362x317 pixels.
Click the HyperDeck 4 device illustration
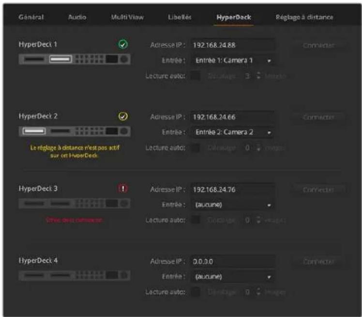75,275
